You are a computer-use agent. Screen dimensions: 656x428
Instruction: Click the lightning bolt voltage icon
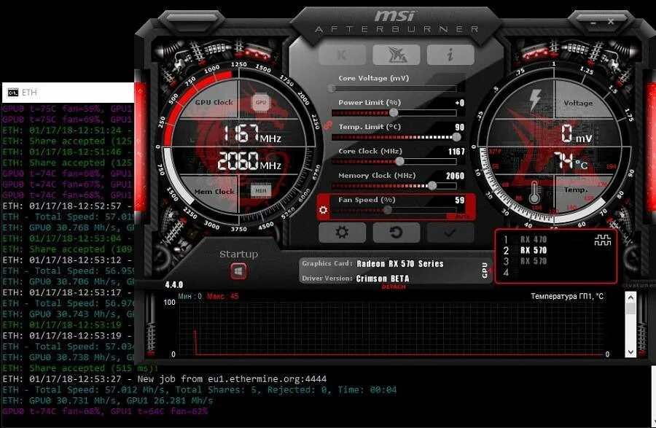pos(535,100)
